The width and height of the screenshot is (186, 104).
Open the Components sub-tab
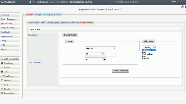(34, 23)
